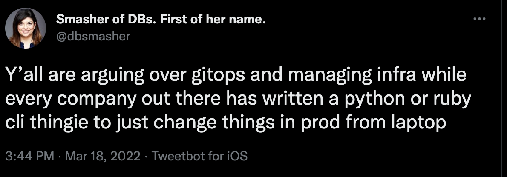The width and height of the screenshot is (507, 177).
Task: Select the Mar 18, 2022 date
Action: 103,156
